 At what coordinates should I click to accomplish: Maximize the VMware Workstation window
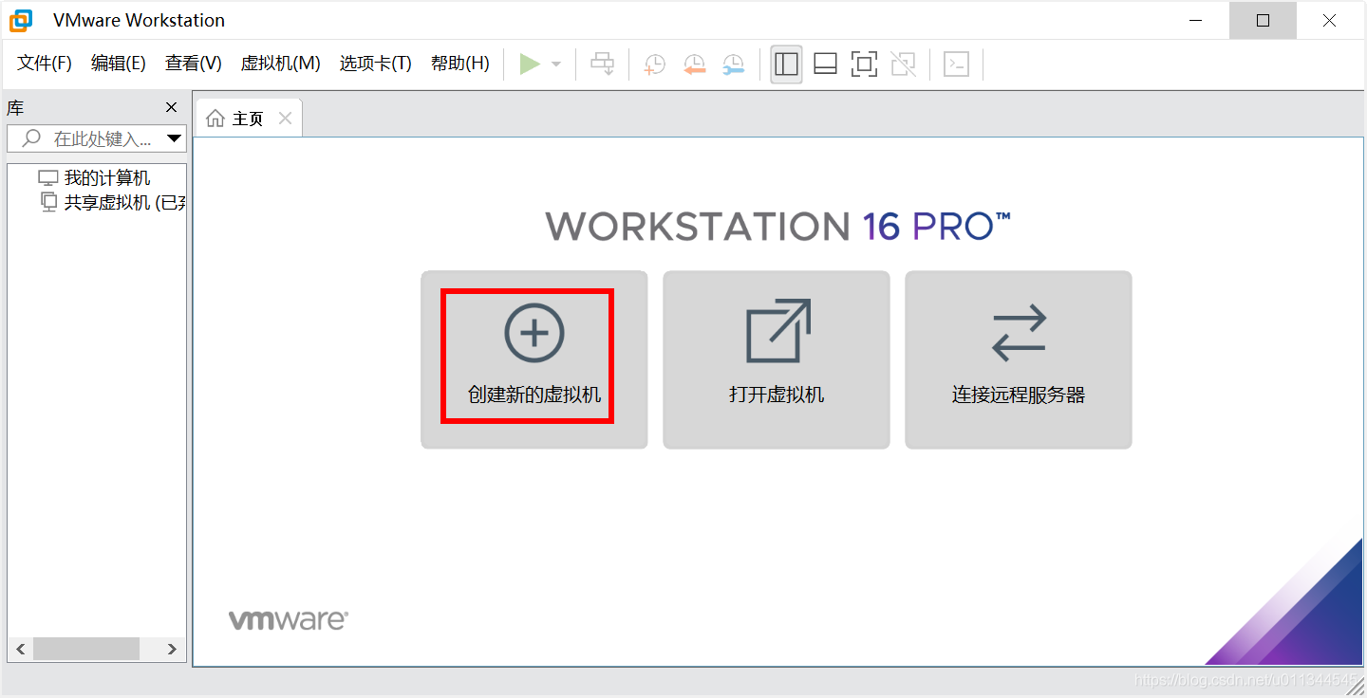[x=1263, y=20]
